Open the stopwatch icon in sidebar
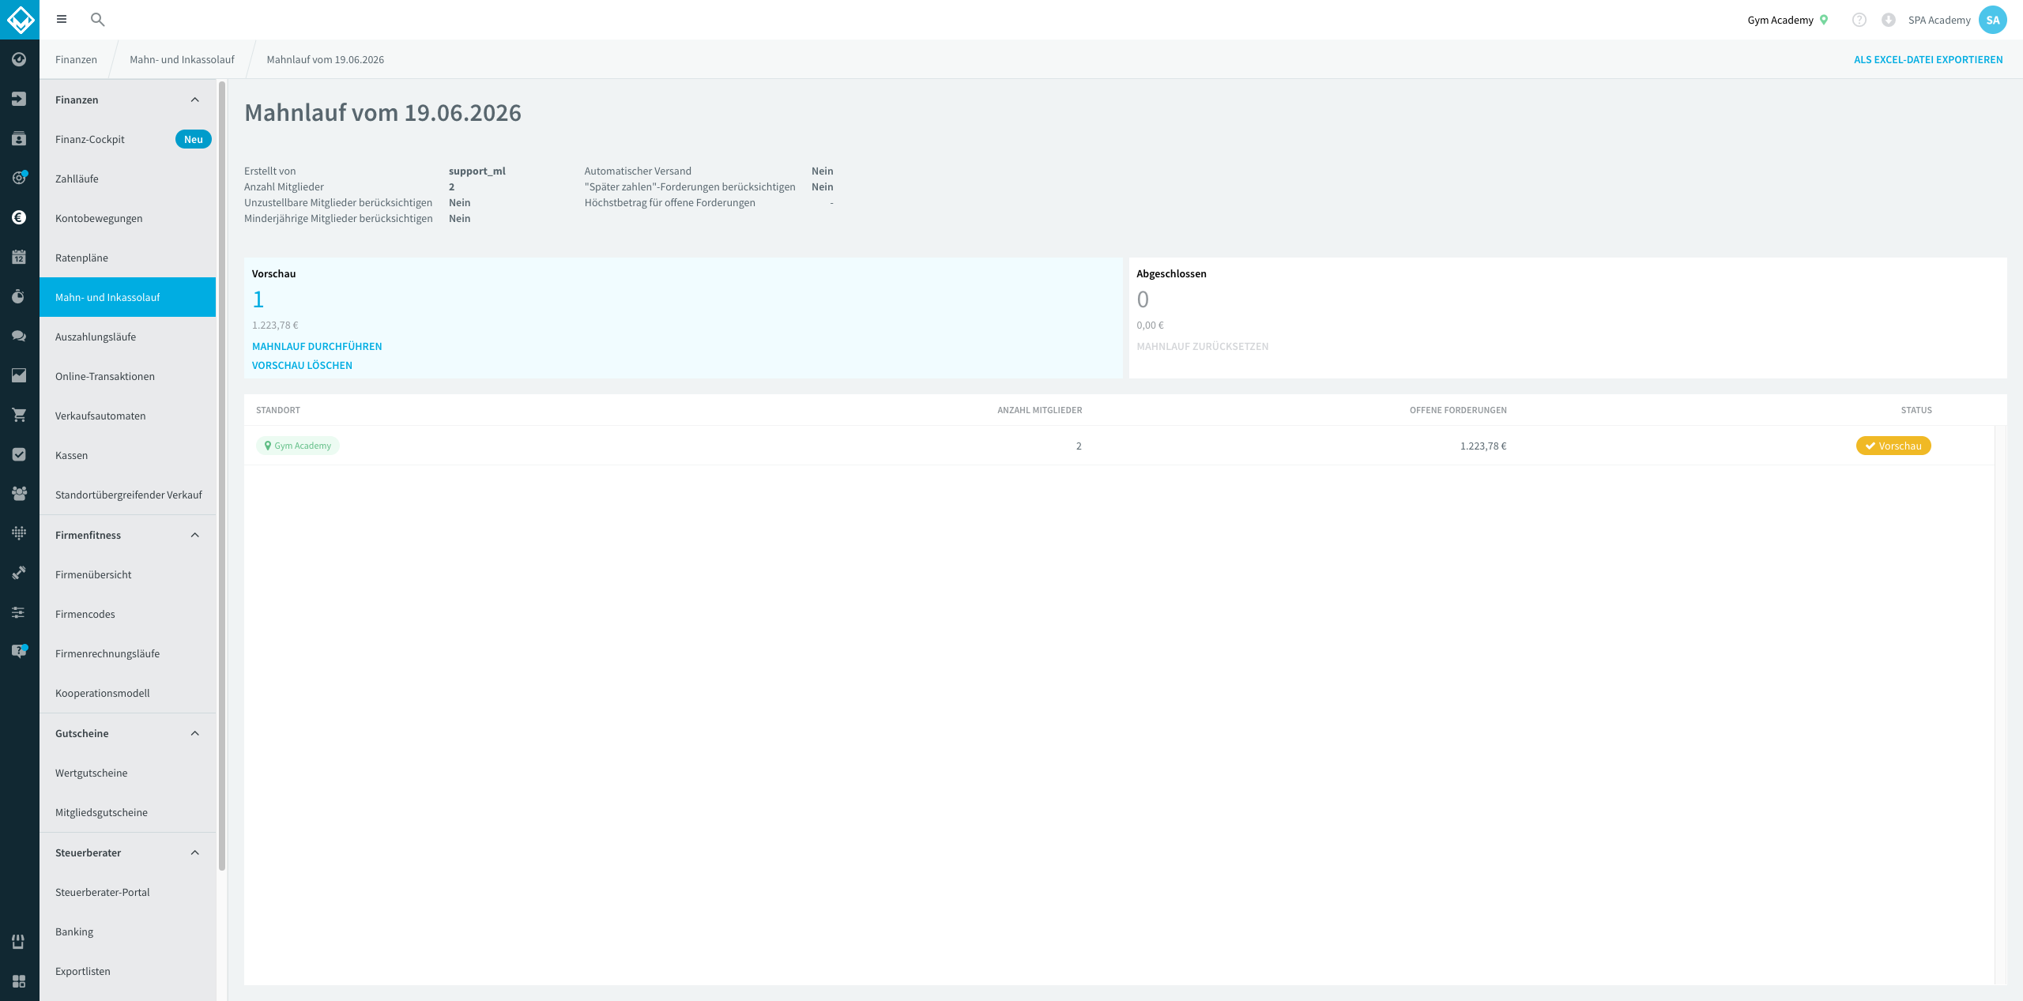Image resolution: width=2023 pixels, height=1001 pixels. 19,296
